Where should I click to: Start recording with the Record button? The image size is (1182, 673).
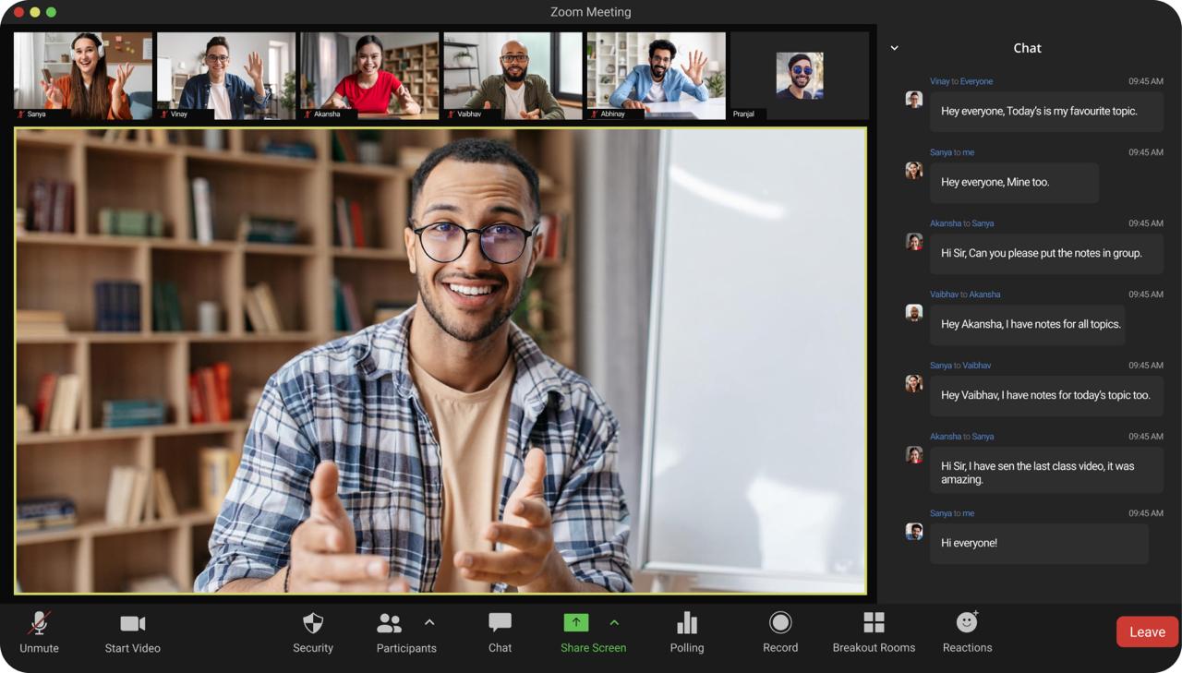click(x=780, y=632)
